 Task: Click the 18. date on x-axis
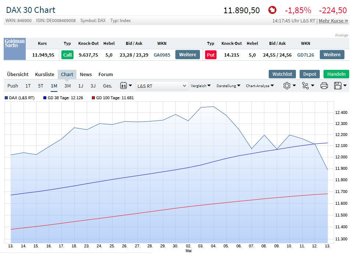(74, 246)
